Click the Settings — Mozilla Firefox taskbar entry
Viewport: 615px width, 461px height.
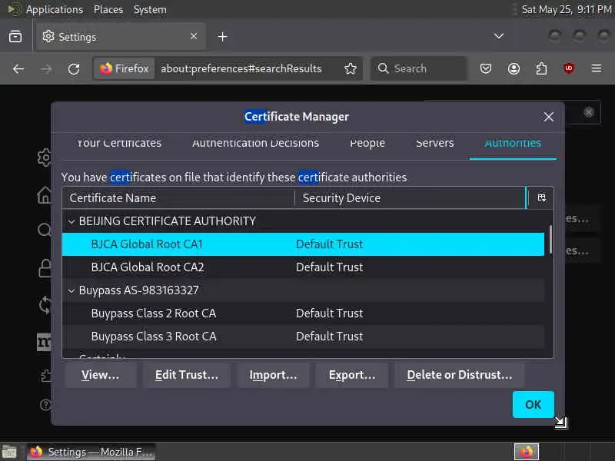point(91,452)
